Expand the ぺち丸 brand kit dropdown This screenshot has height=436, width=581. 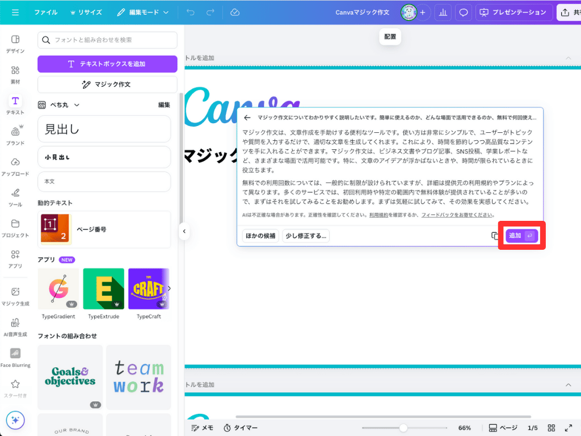[59, 105]
